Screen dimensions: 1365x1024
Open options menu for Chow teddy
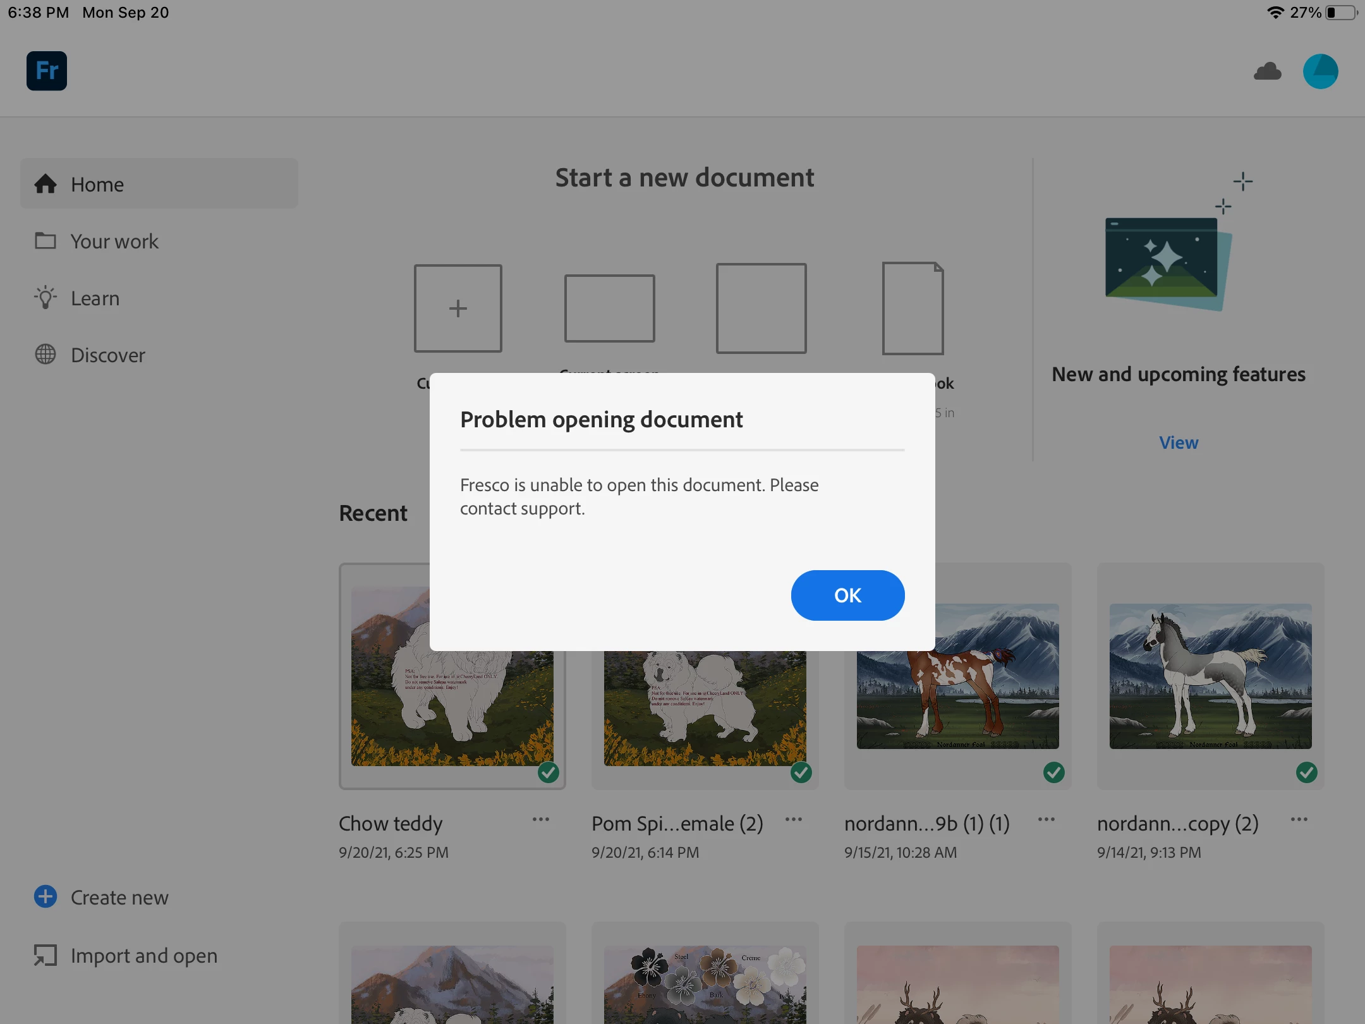pos(540,820)
